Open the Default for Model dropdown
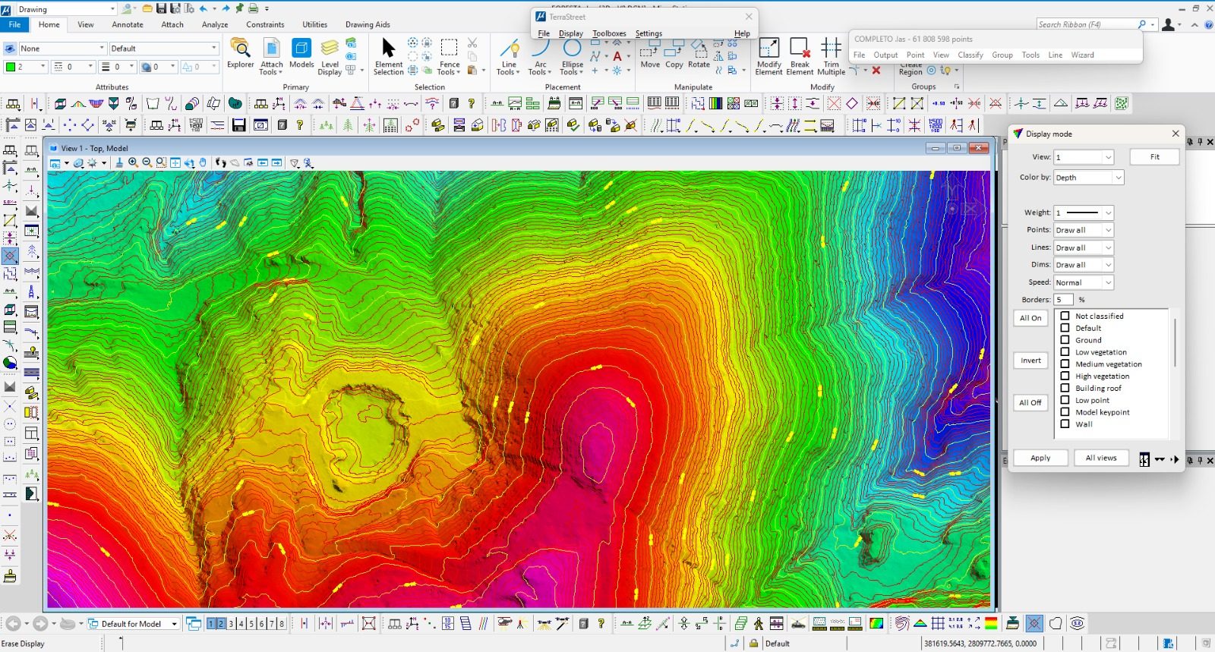Image resolution: width=1215 pixels, height=652 pixels. pos(134,624)
